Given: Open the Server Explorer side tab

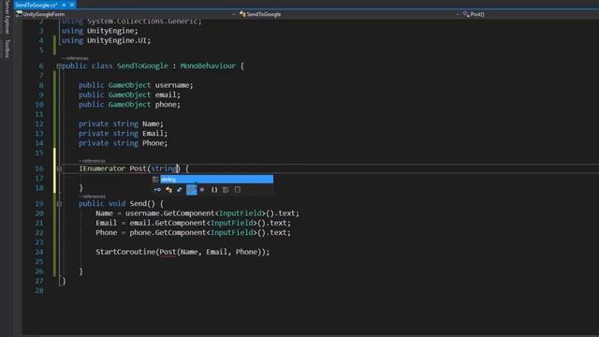Looking at the screenshot, I should coord(7,18).
